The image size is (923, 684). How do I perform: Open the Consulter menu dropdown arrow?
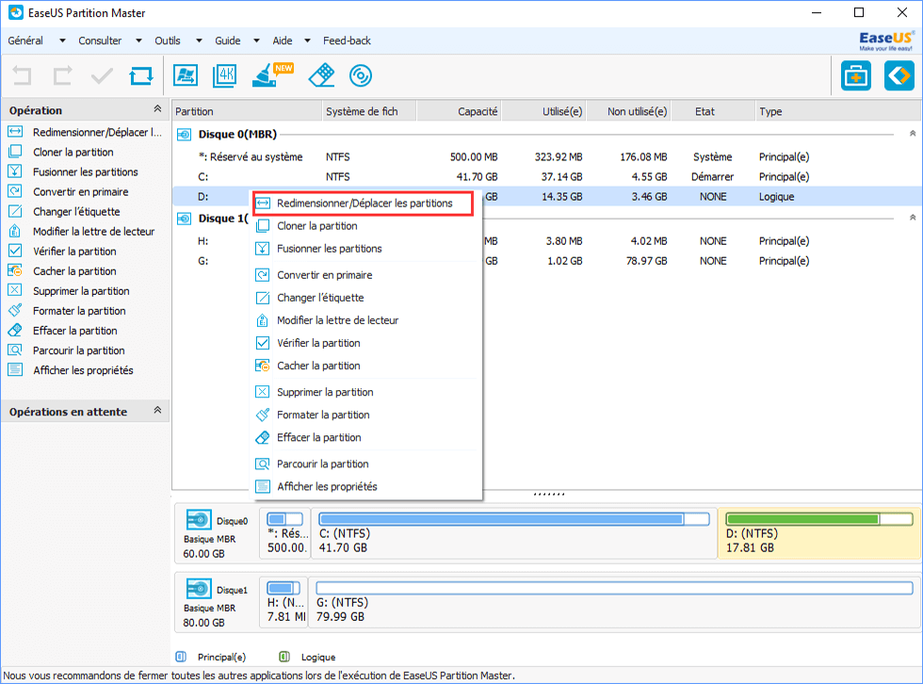[139, 41]
